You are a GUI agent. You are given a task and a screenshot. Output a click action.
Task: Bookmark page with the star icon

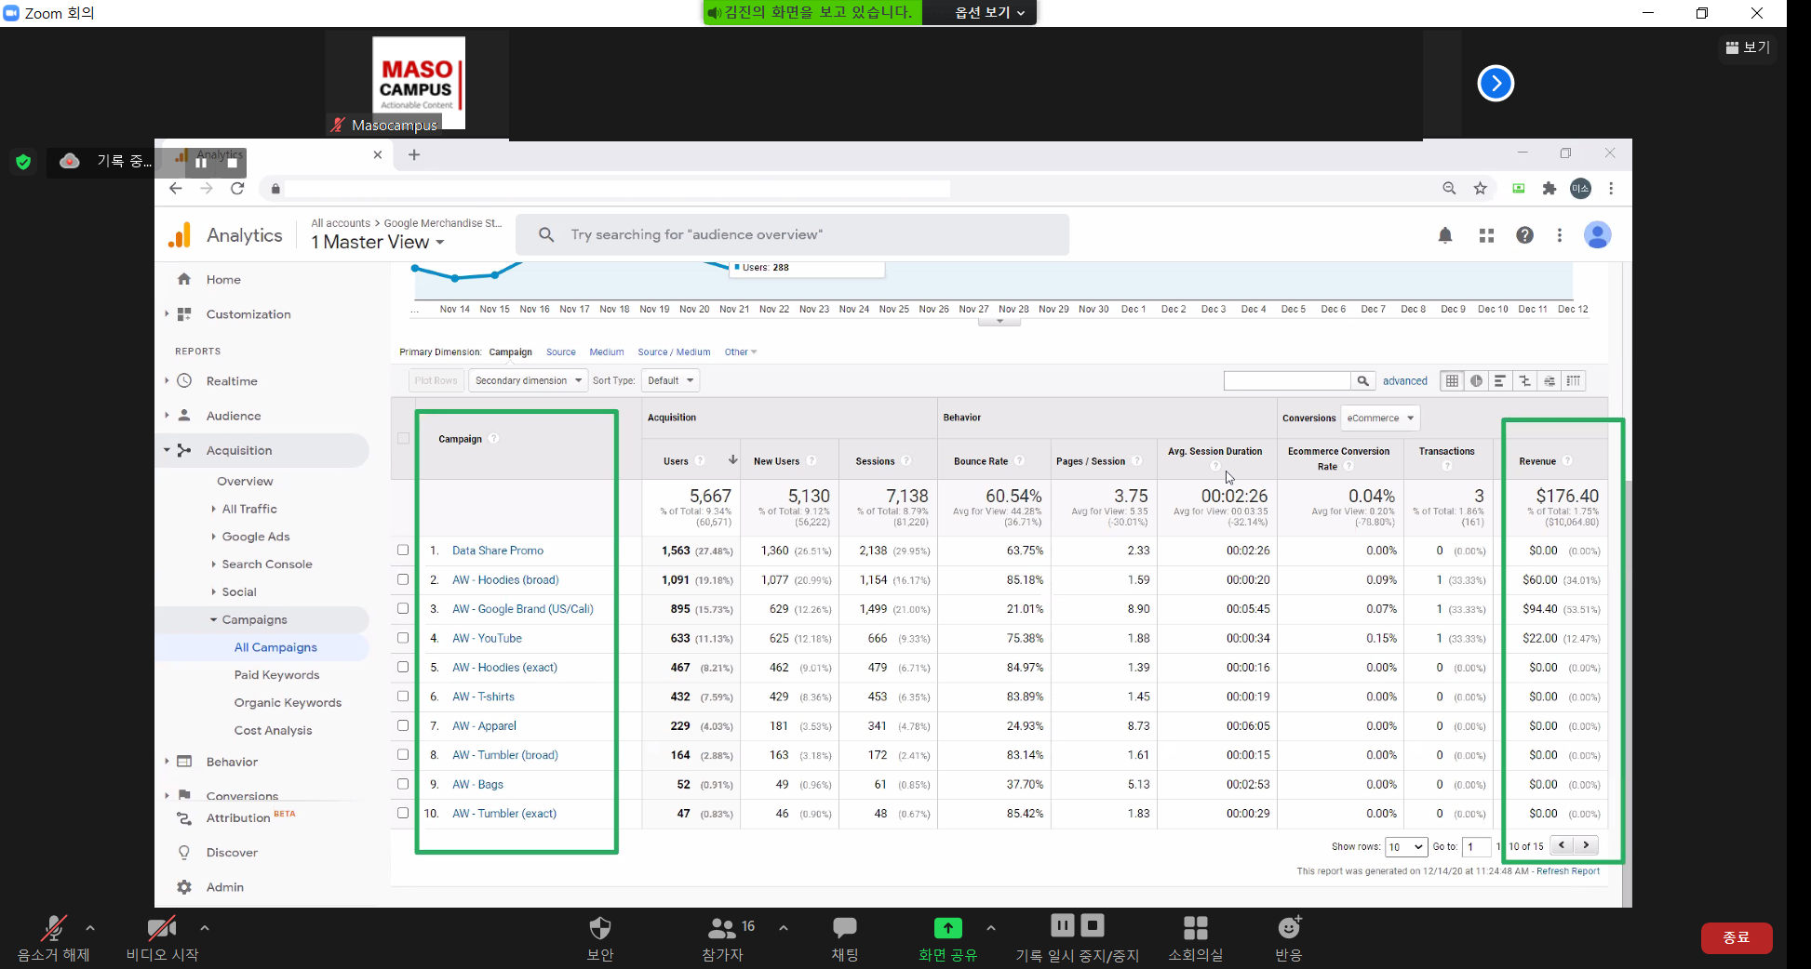(x=1480, y=189)
